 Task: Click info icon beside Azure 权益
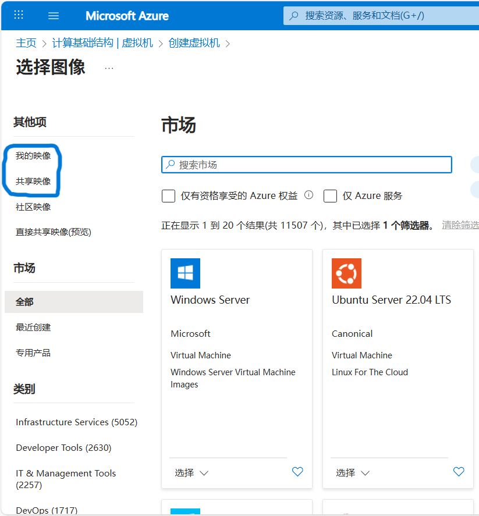click(x=309, y=195)
